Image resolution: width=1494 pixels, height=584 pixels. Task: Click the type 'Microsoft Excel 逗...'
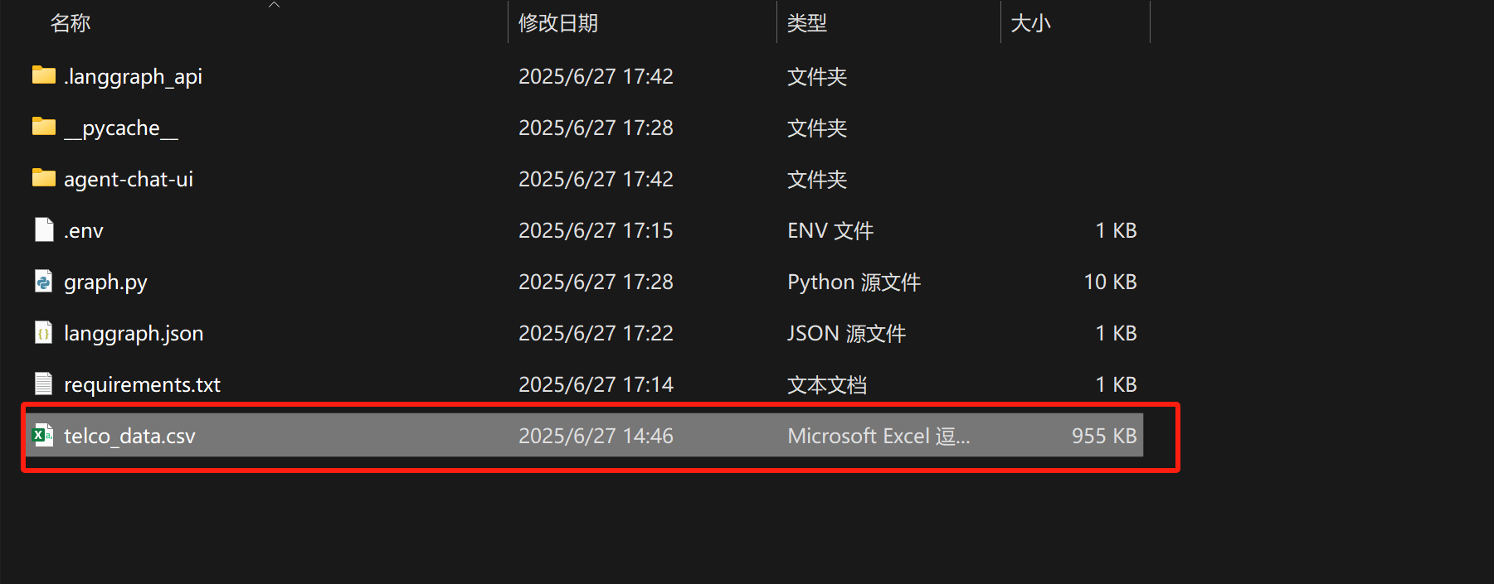(878, 436)
